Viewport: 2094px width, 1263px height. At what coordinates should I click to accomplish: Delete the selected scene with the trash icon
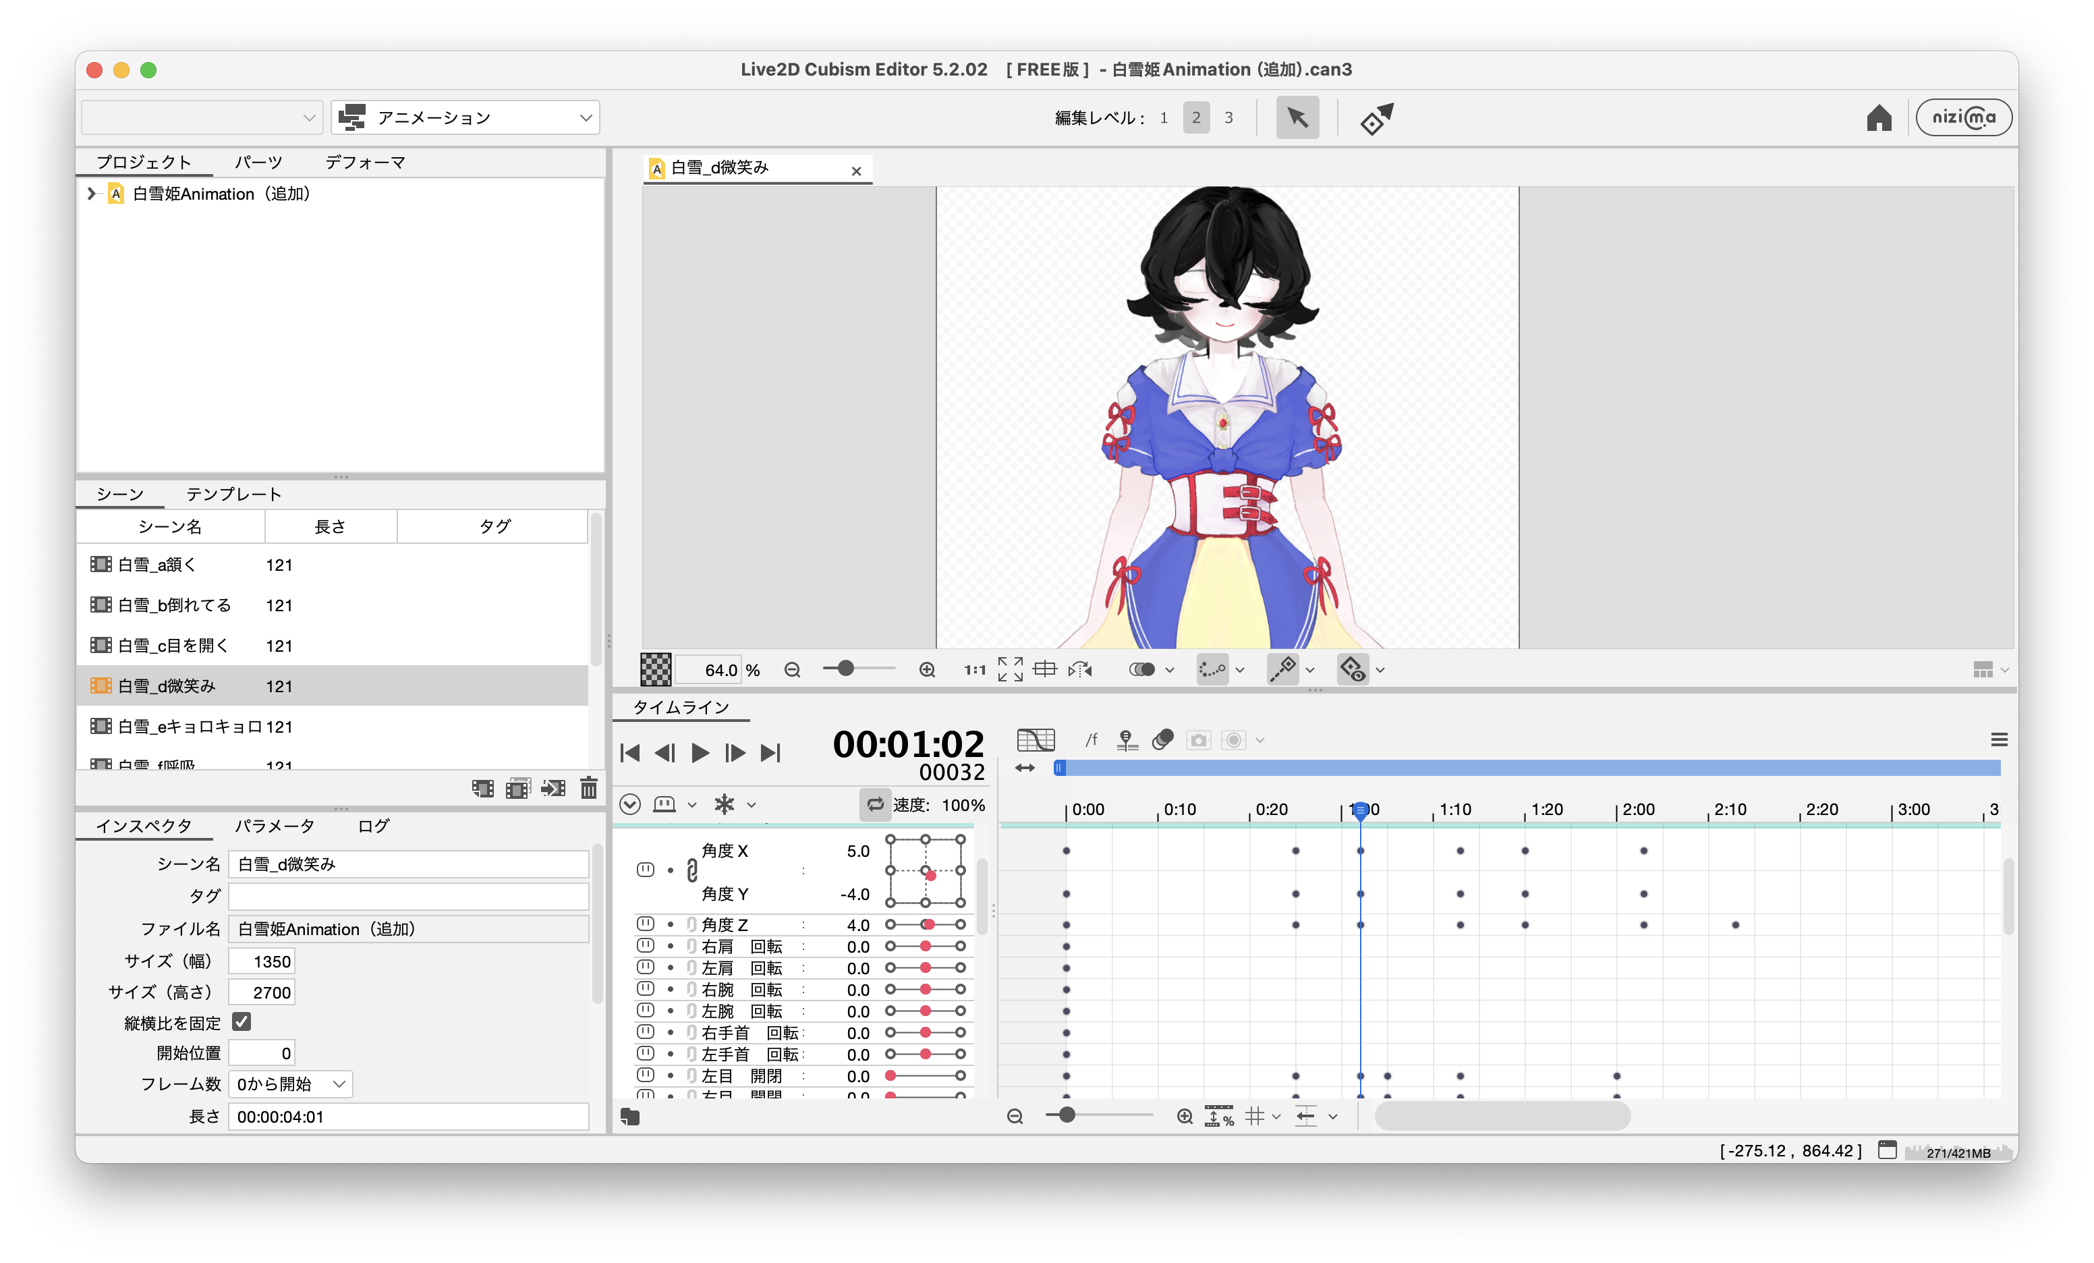[589, 789]
